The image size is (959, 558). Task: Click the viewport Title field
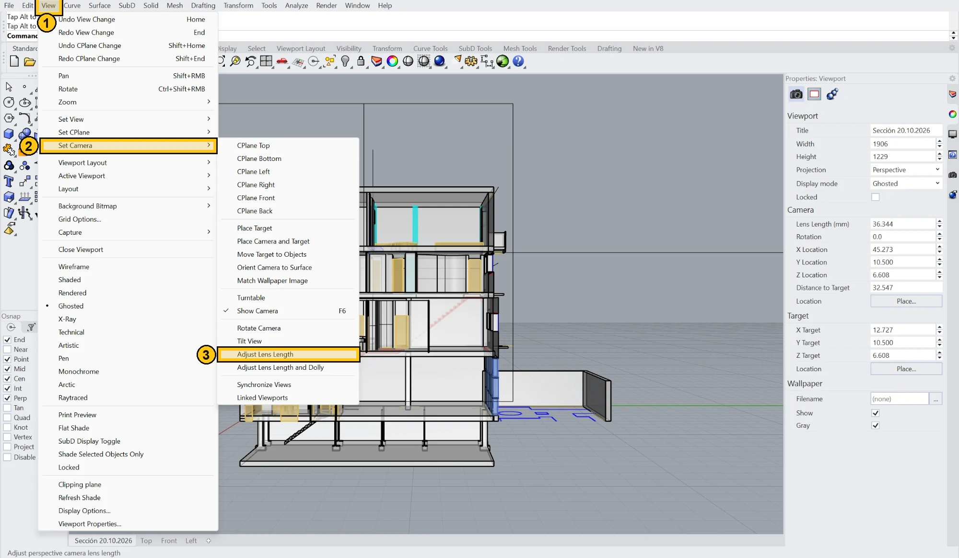click(906, 130)
